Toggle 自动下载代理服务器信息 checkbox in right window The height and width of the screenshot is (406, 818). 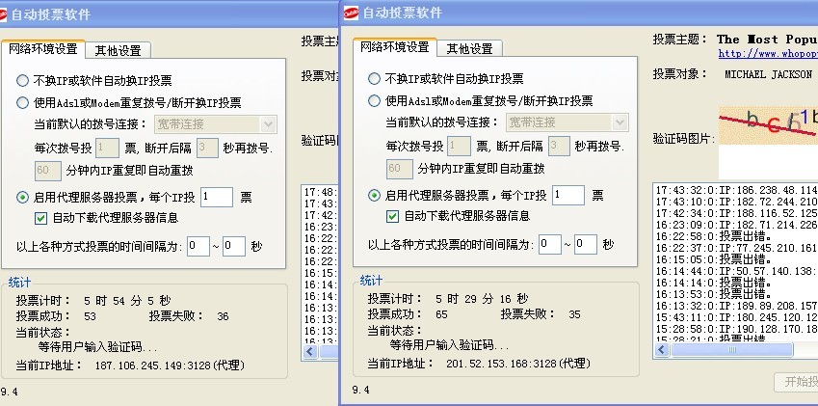[392, 216]
